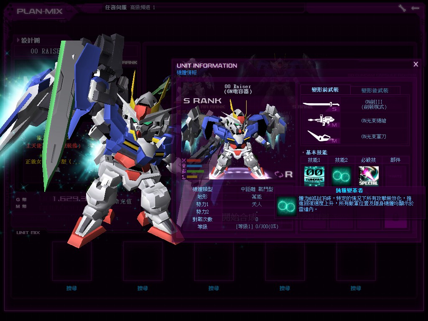Click the wrench settings icon at top
The height and width of the screenshot is (321, 428).
pos(402,8)
